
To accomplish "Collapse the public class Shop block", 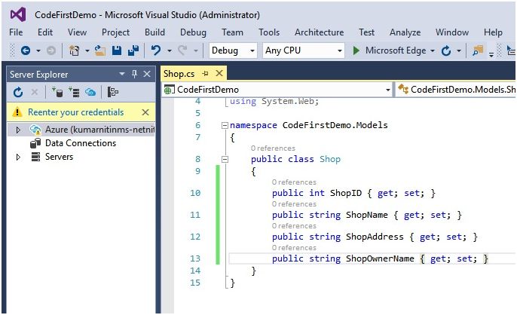I will (225, 159).
